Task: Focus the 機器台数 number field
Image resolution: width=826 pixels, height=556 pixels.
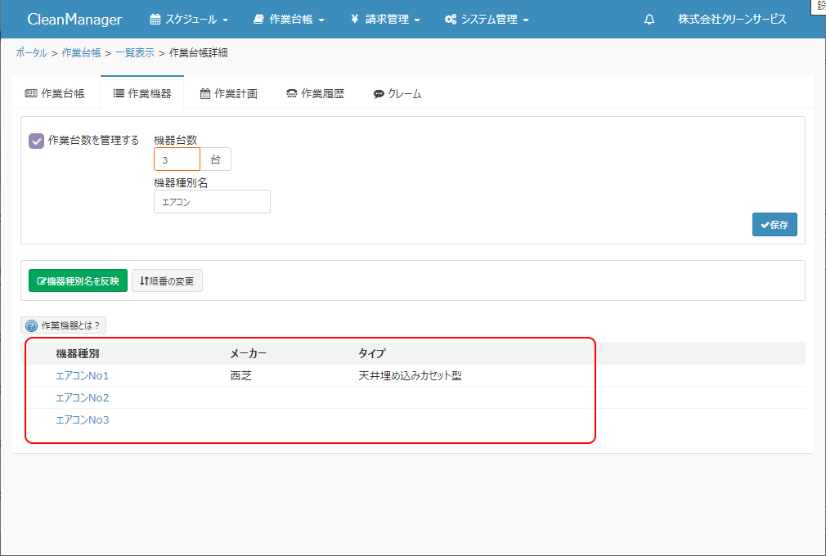Action: point(177,159)
